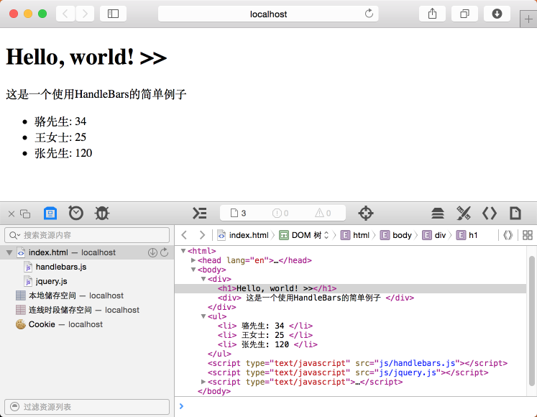Screen dimensions: 537x417
Task: Collapse the body node
Action: coord(193,270)
